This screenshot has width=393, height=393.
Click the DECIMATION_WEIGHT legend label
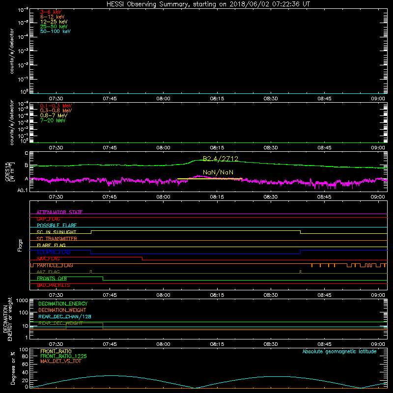coord(62,310)
